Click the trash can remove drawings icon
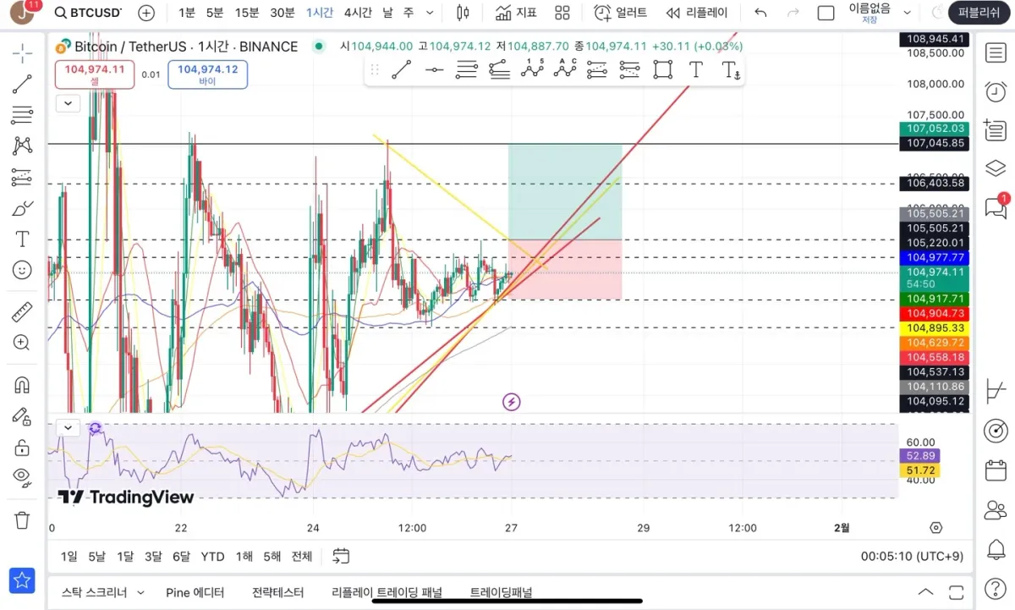Screen dimensions: 1015x610 22,519
